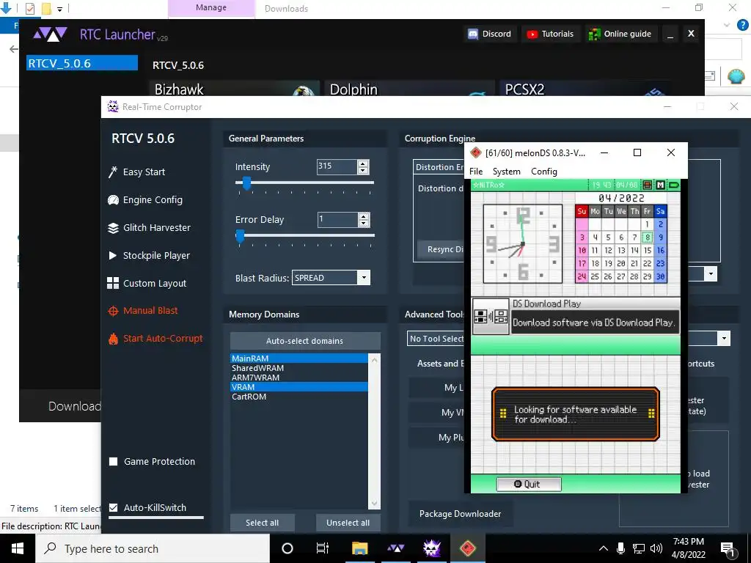Increase Intensity value with up arrow

pyautogui.click(x=363, y=163)
